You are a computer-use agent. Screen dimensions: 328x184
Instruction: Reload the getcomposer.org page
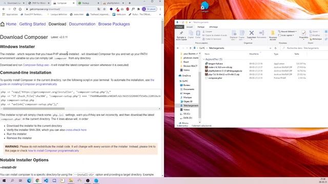click(15, 9)
